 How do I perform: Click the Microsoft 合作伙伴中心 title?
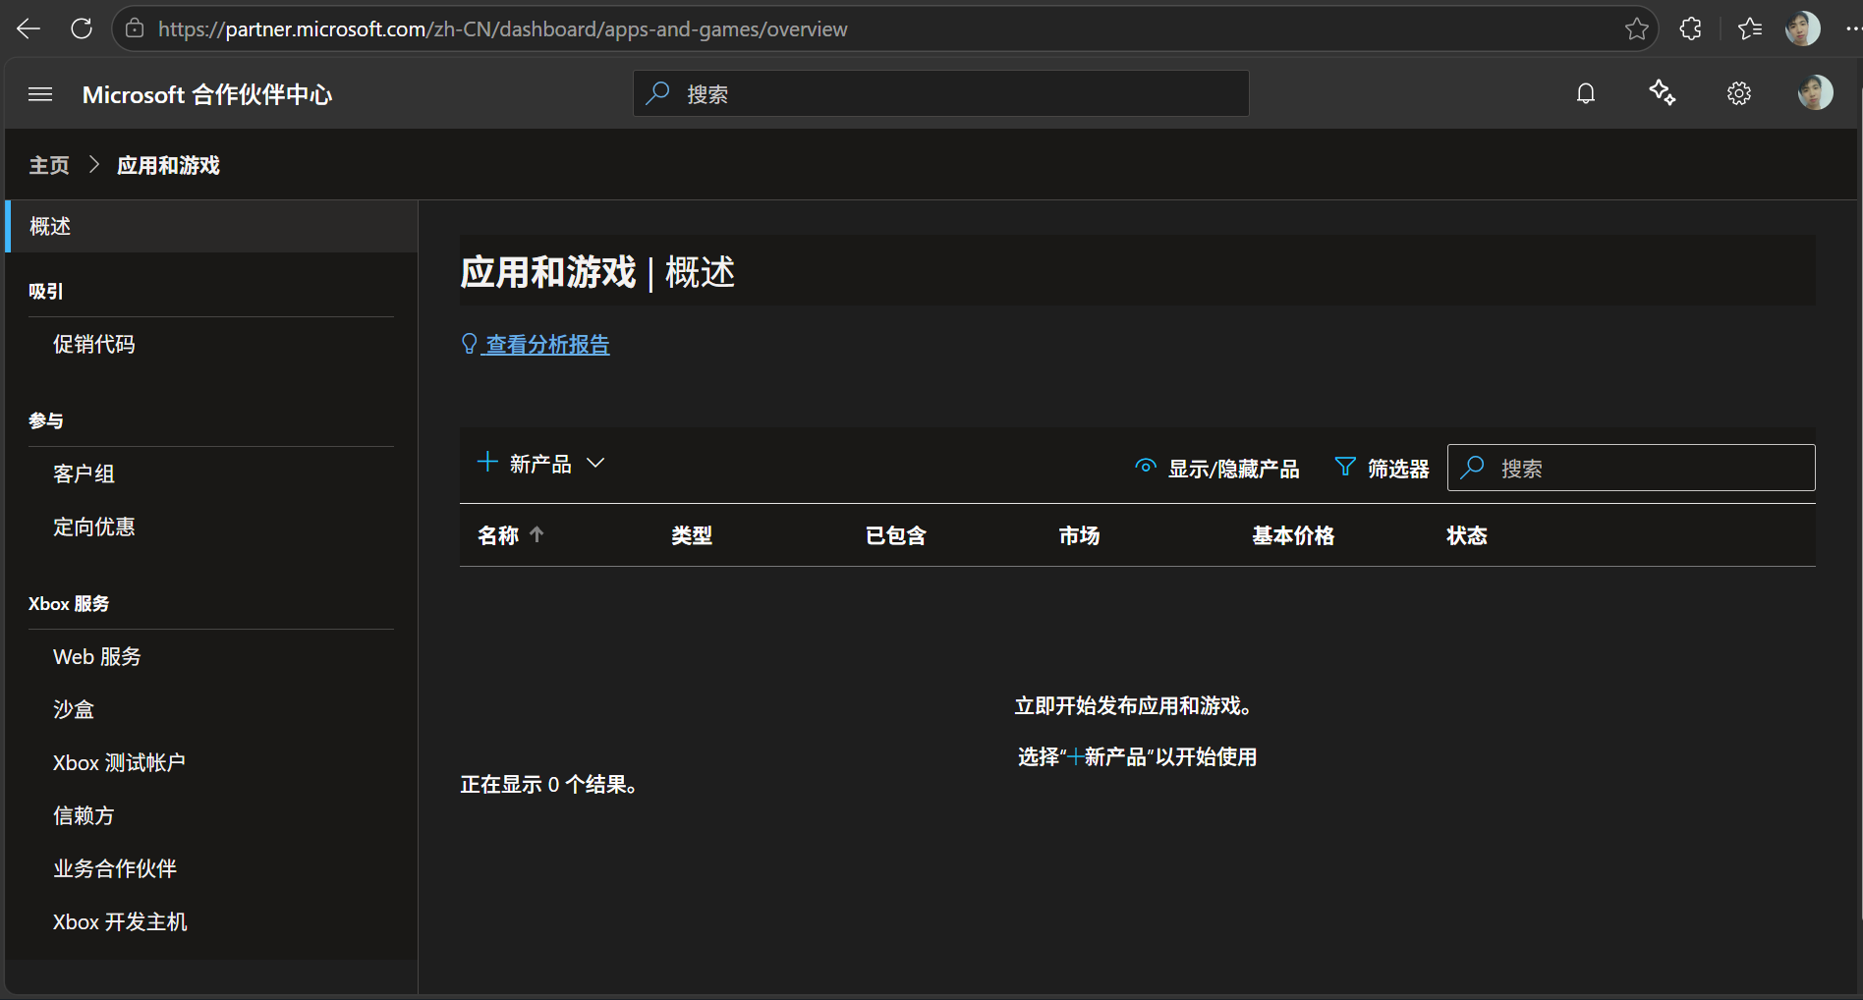pyautogui.click(x=207, y=94)
